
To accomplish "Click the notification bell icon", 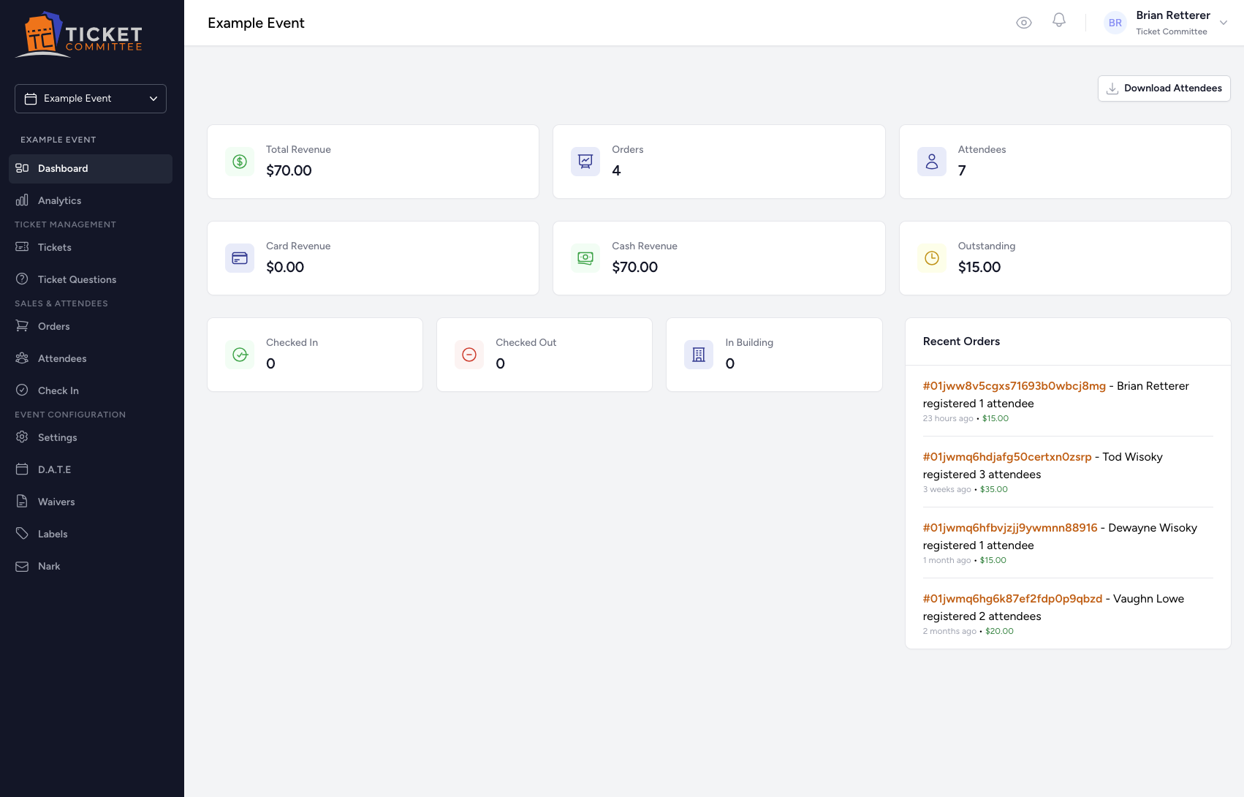I will (x=1058, y=21).
